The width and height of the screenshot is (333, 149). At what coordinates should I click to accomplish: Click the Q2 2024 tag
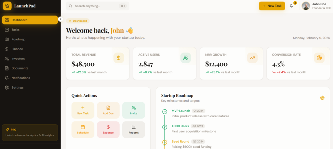198,126
